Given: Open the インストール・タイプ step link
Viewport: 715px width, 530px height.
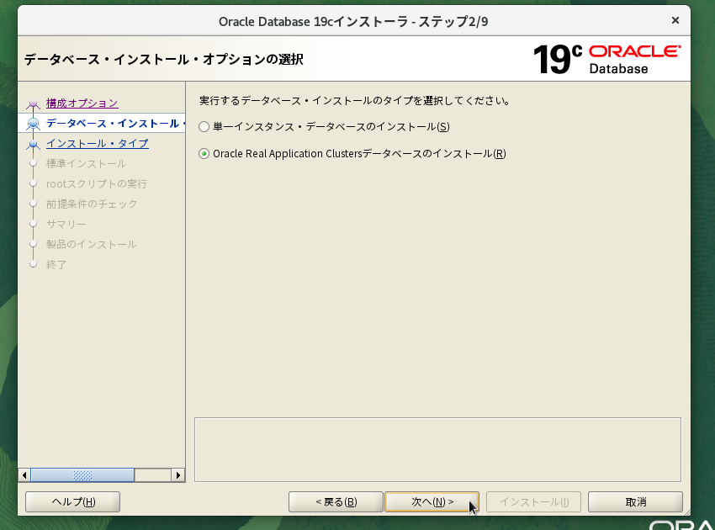Looking at the screenshot, I should 97,143.
